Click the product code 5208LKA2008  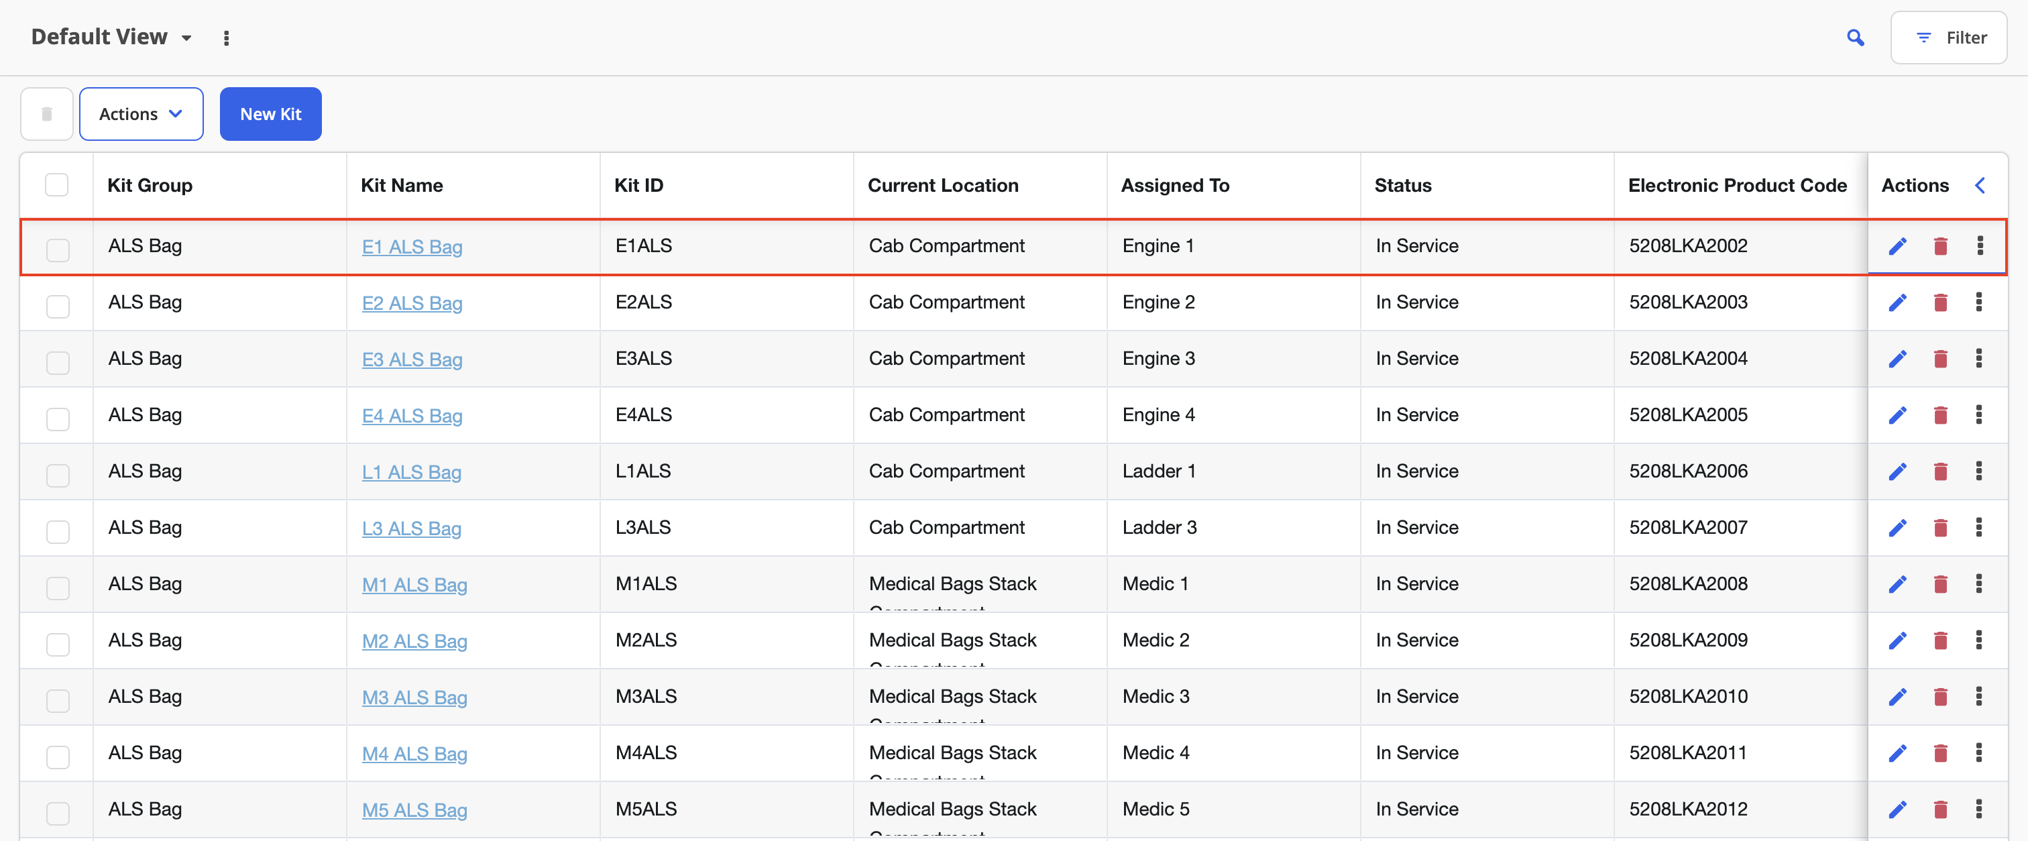(x=1688, y=583)
